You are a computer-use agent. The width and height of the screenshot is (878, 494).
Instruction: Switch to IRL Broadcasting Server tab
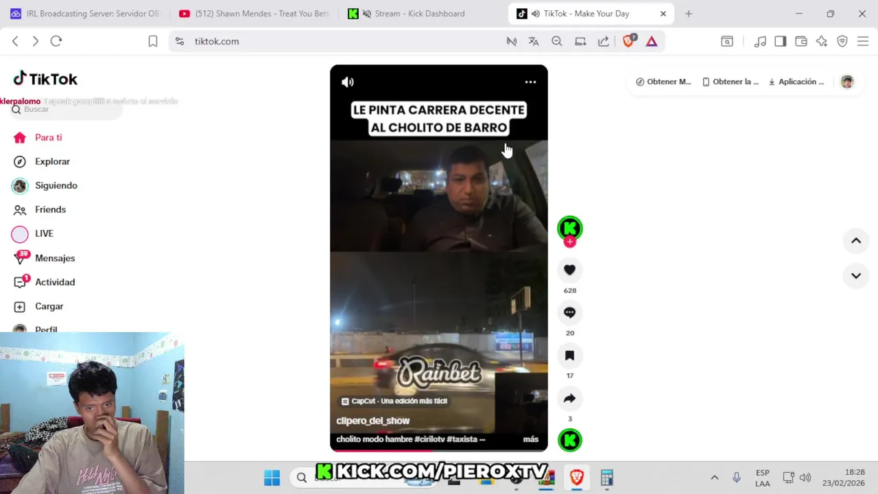point(84,14)
